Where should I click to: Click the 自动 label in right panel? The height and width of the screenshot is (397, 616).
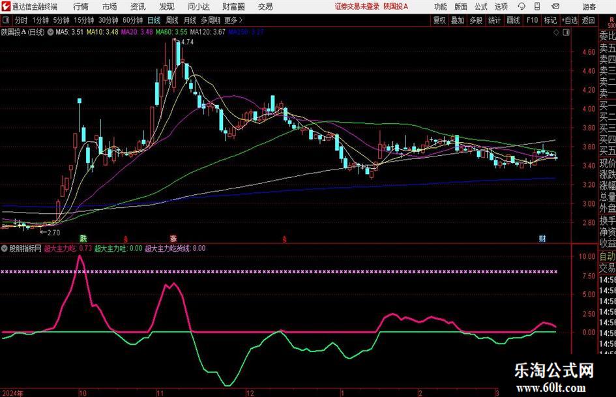tap(608, 256)
